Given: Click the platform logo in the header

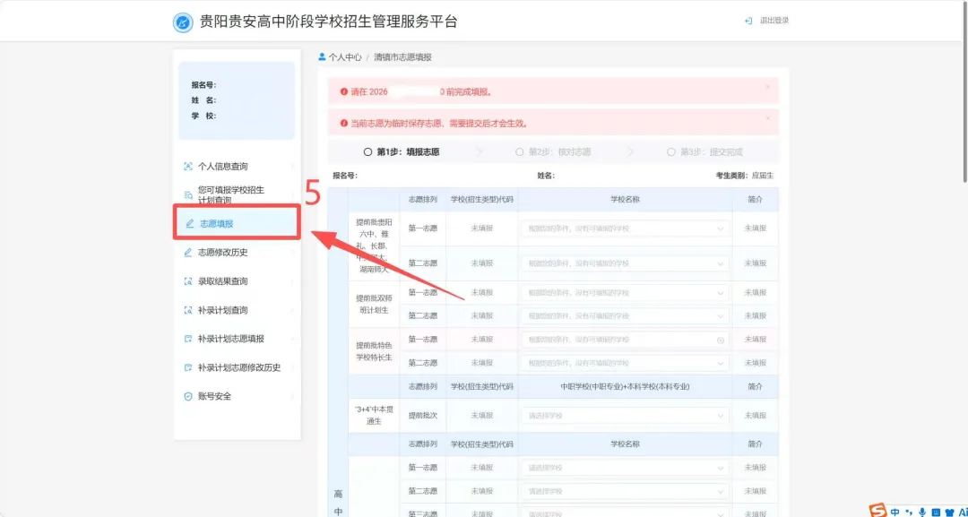Looking at the screenshot, I should tap(184, 22).
